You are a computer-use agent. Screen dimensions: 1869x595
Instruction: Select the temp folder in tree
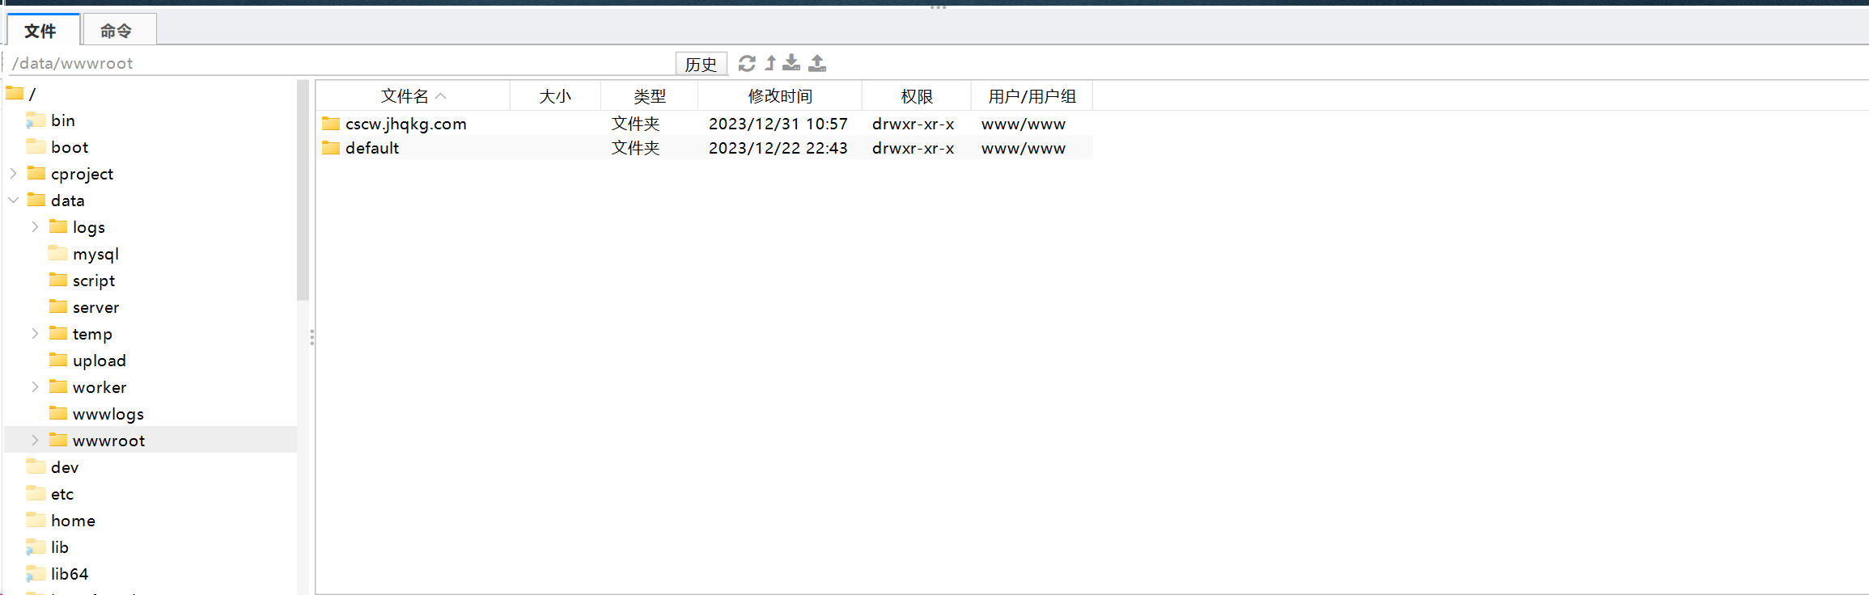point(80,334)
